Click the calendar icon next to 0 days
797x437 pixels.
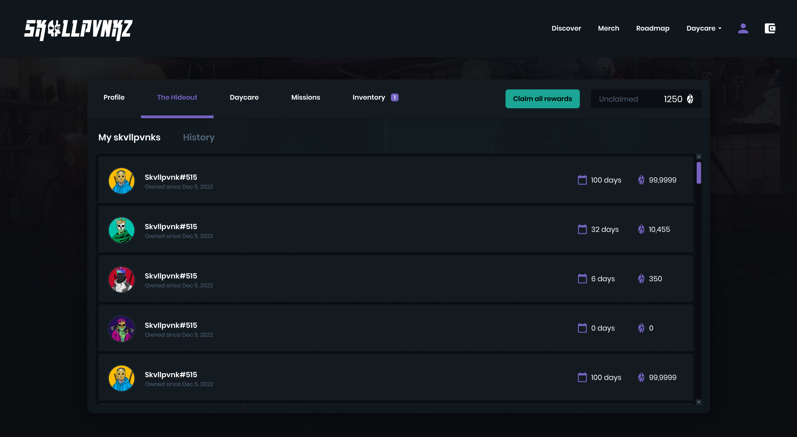tap(582, 328)
